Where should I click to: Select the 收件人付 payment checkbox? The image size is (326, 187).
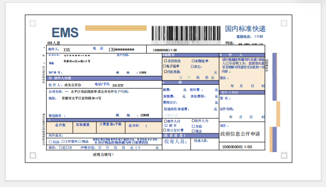(x=193, y=121)
